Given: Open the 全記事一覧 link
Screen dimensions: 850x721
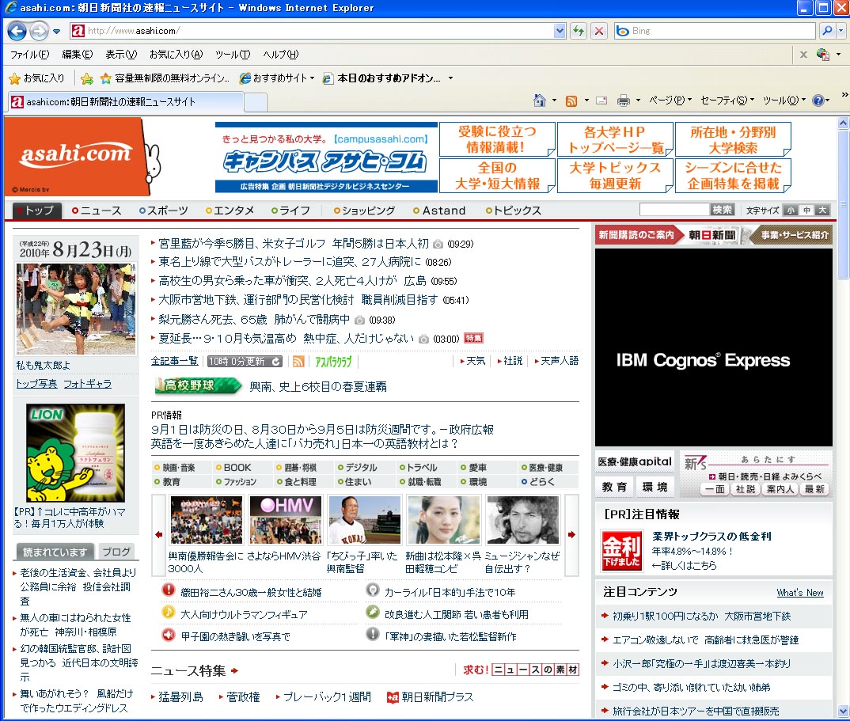Looking at the screenshot, I should (x=175, y=361).
